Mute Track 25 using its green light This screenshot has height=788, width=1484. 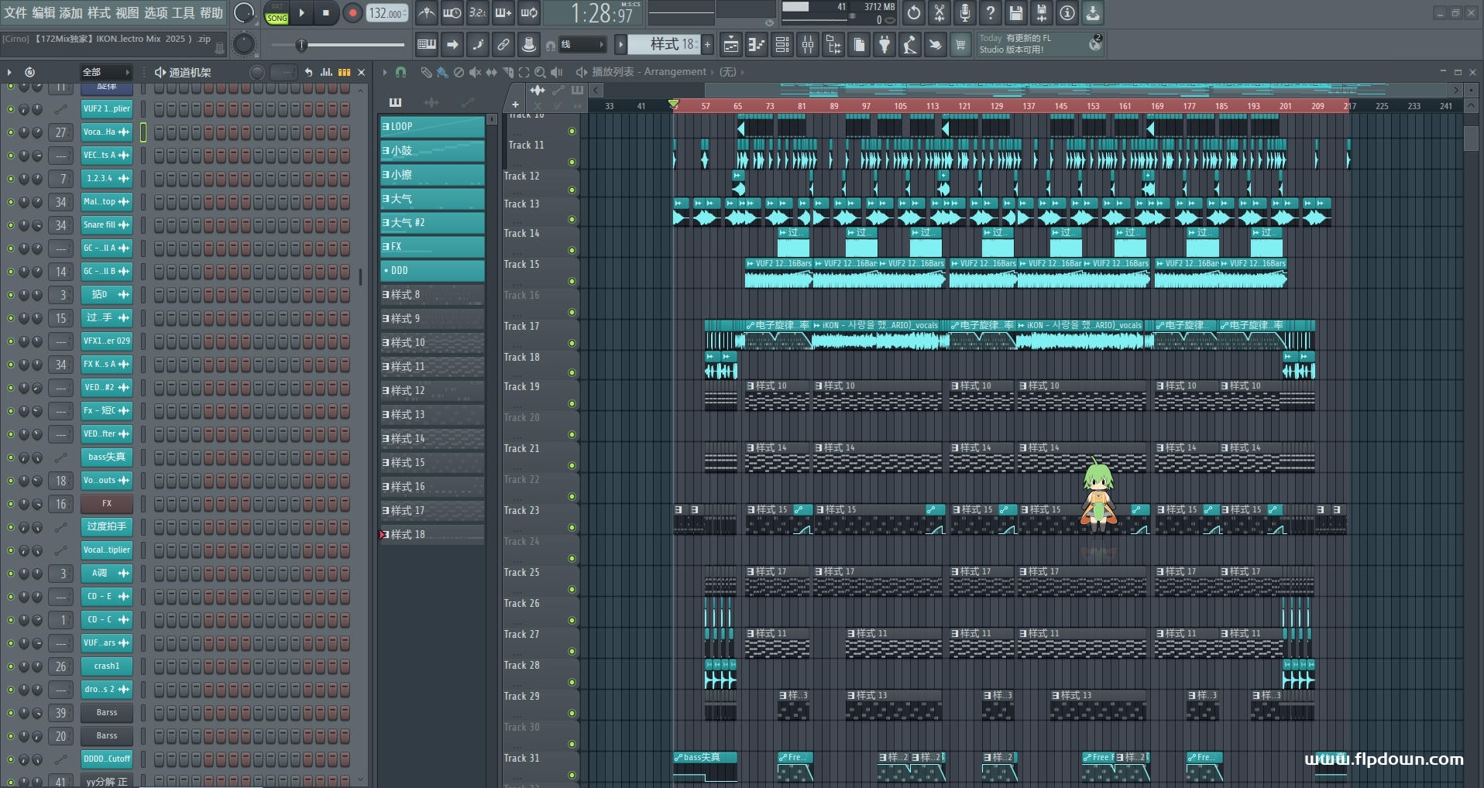pyautogui.click(x=572, y=589)
